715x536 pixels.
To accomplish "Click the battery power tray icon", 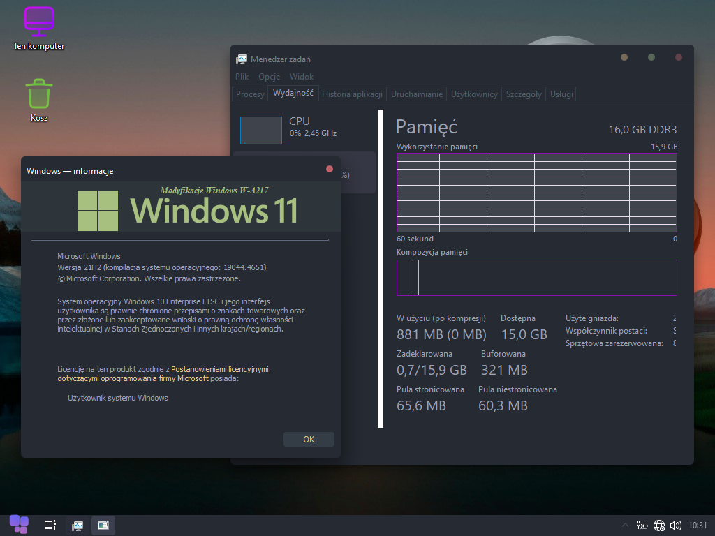I will pos(642,526).
